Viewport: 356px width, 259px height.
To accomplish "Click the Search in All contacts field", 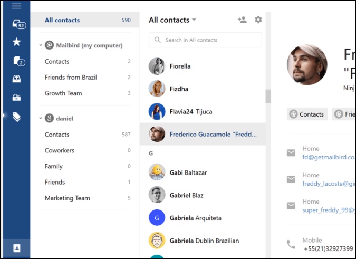I will (205, 40).
